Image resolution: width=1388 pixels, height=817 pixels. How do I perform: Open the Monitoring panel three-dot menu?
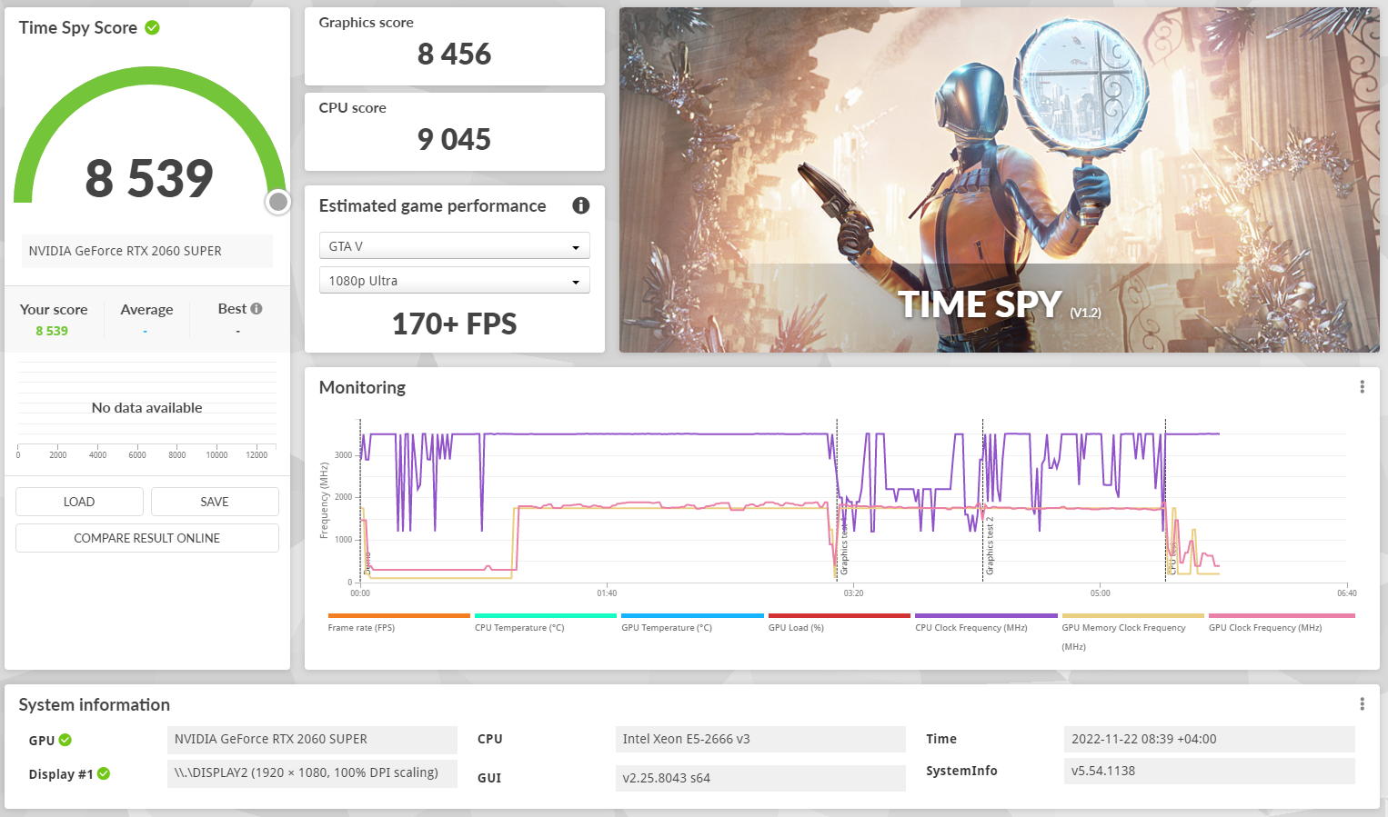pyautogui.click(x=1362, y=387)
